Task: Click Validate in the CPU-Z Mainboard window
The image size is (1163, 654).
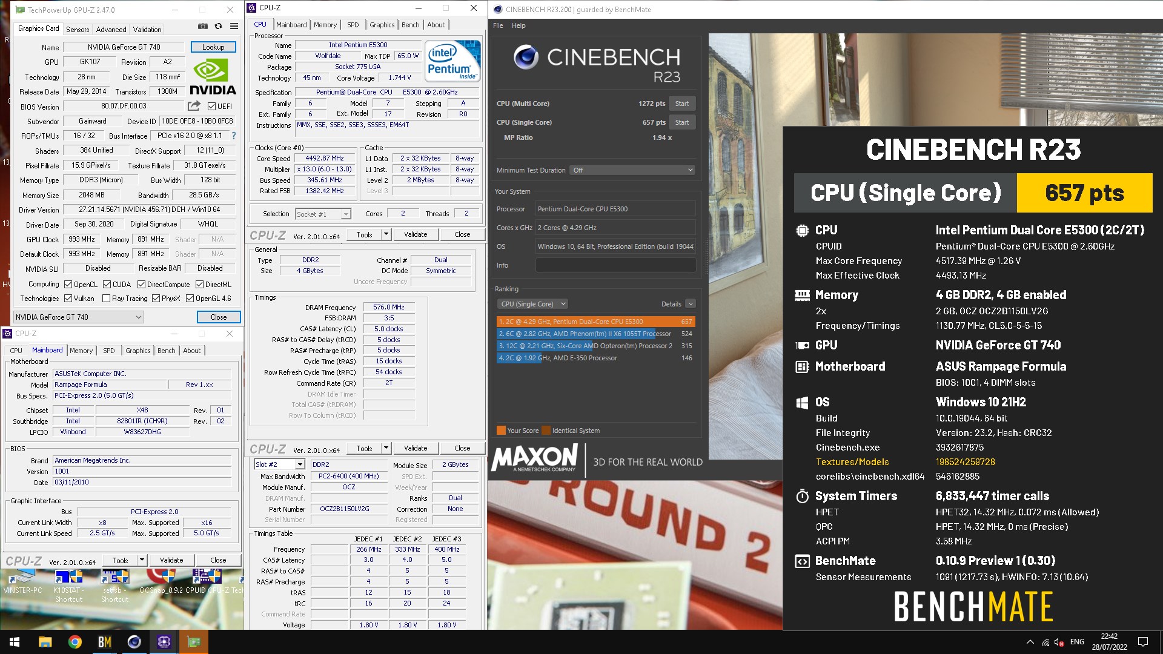Action: (171, 560)
